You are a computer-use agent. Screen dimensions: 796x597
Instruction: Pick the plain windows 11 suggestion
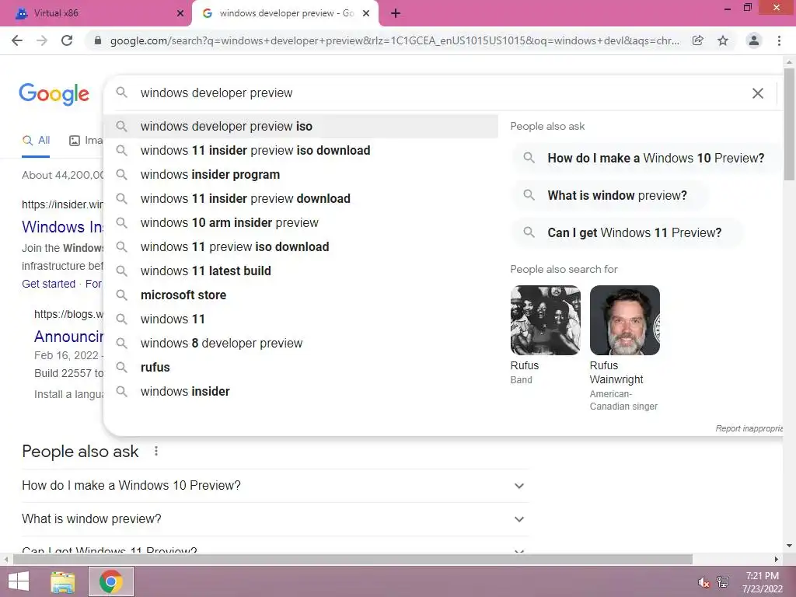pyautogui.click(x=301, y=319)
